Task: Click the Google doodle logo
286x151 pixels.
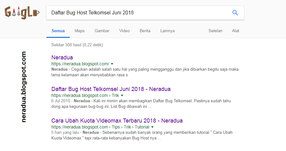Action: tap(22, 13)
